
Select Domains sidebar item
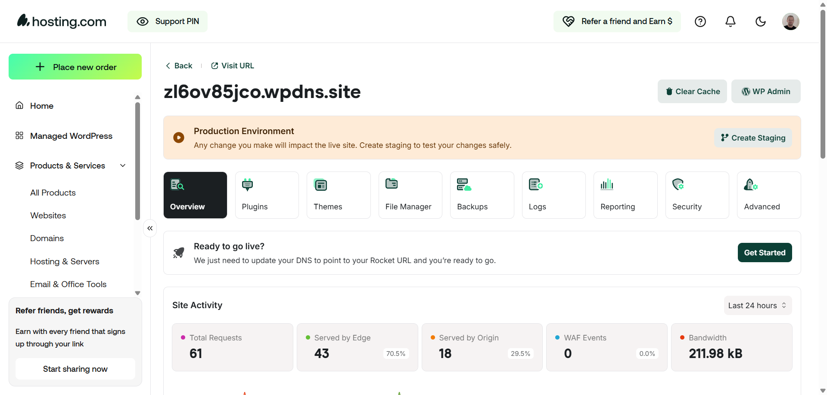point(47,238)
